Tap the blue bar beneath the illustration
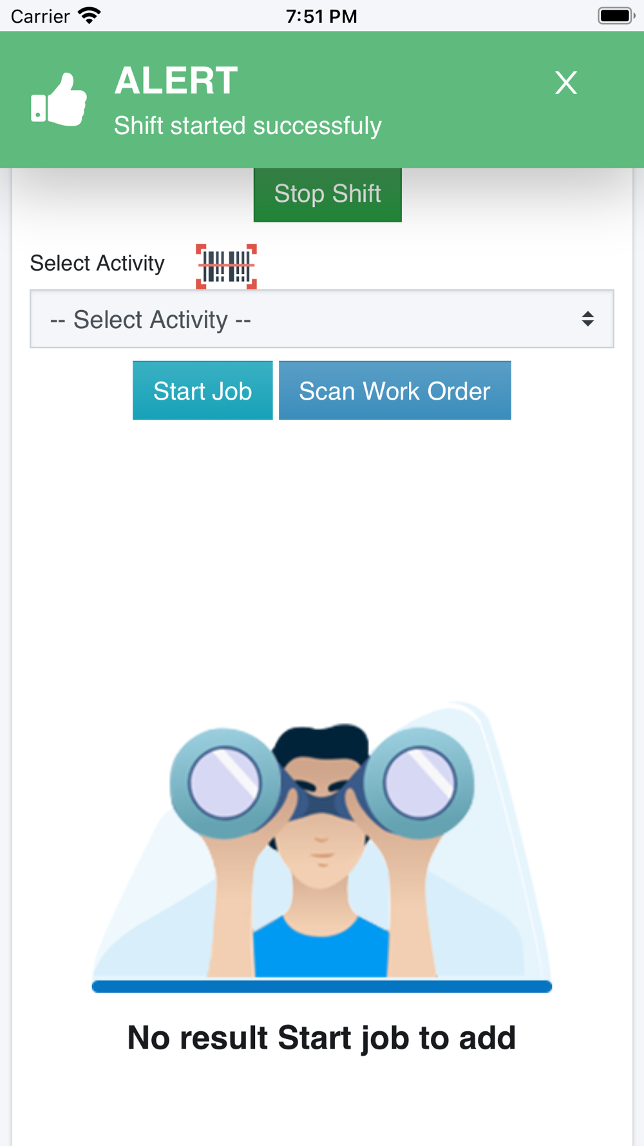This screenshot has width=644, height=1146. 322,987
